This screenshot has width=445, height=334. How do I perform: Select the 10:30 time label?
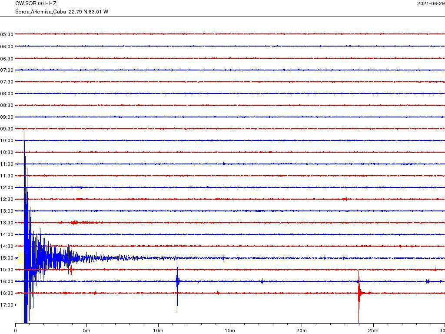click(7, 153)
